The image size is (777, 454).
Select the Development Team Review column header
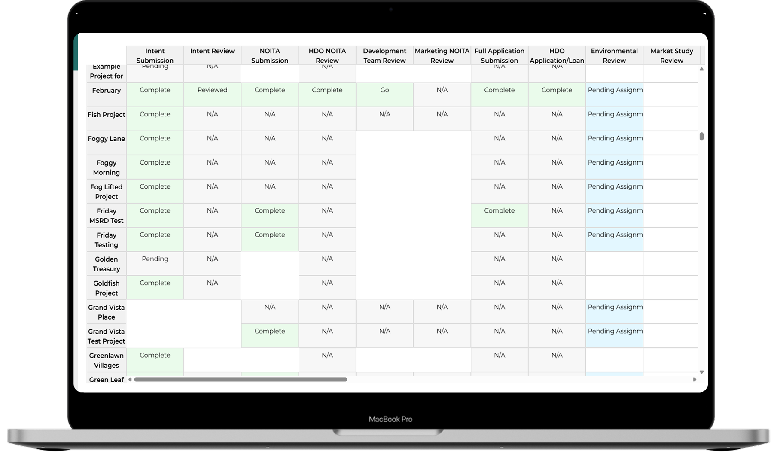tap(384, 55)
